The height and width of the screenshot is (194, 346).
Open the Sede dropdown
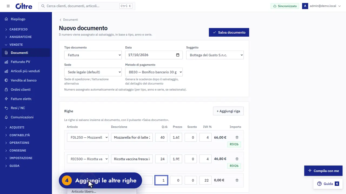93,72
